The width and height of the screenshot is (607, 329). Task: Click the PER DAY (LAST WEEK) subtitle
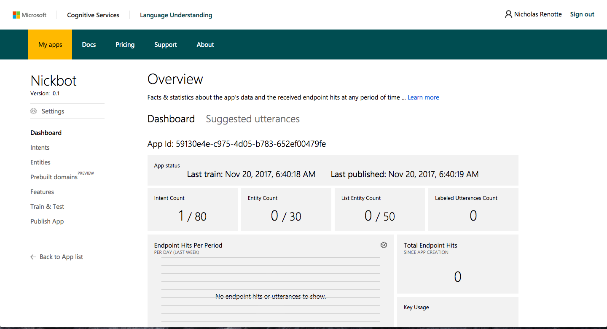[x=177, y=253]
